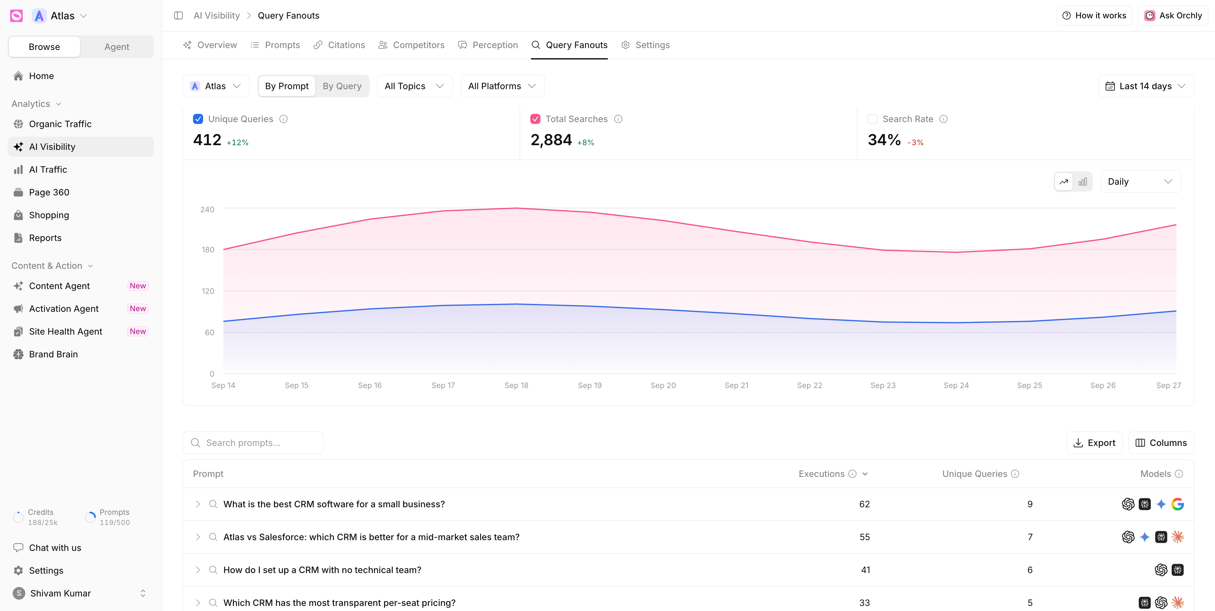Open the Overview tab
1215x611 pixels.
tap(210, 45)
